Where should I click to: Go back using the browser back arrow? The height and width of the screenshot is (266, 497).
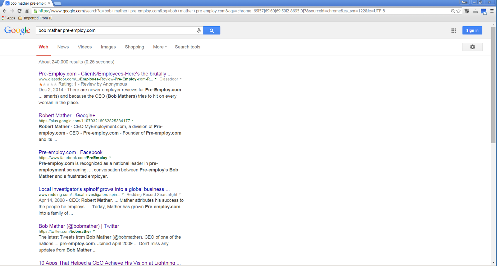tap(4, 11)
